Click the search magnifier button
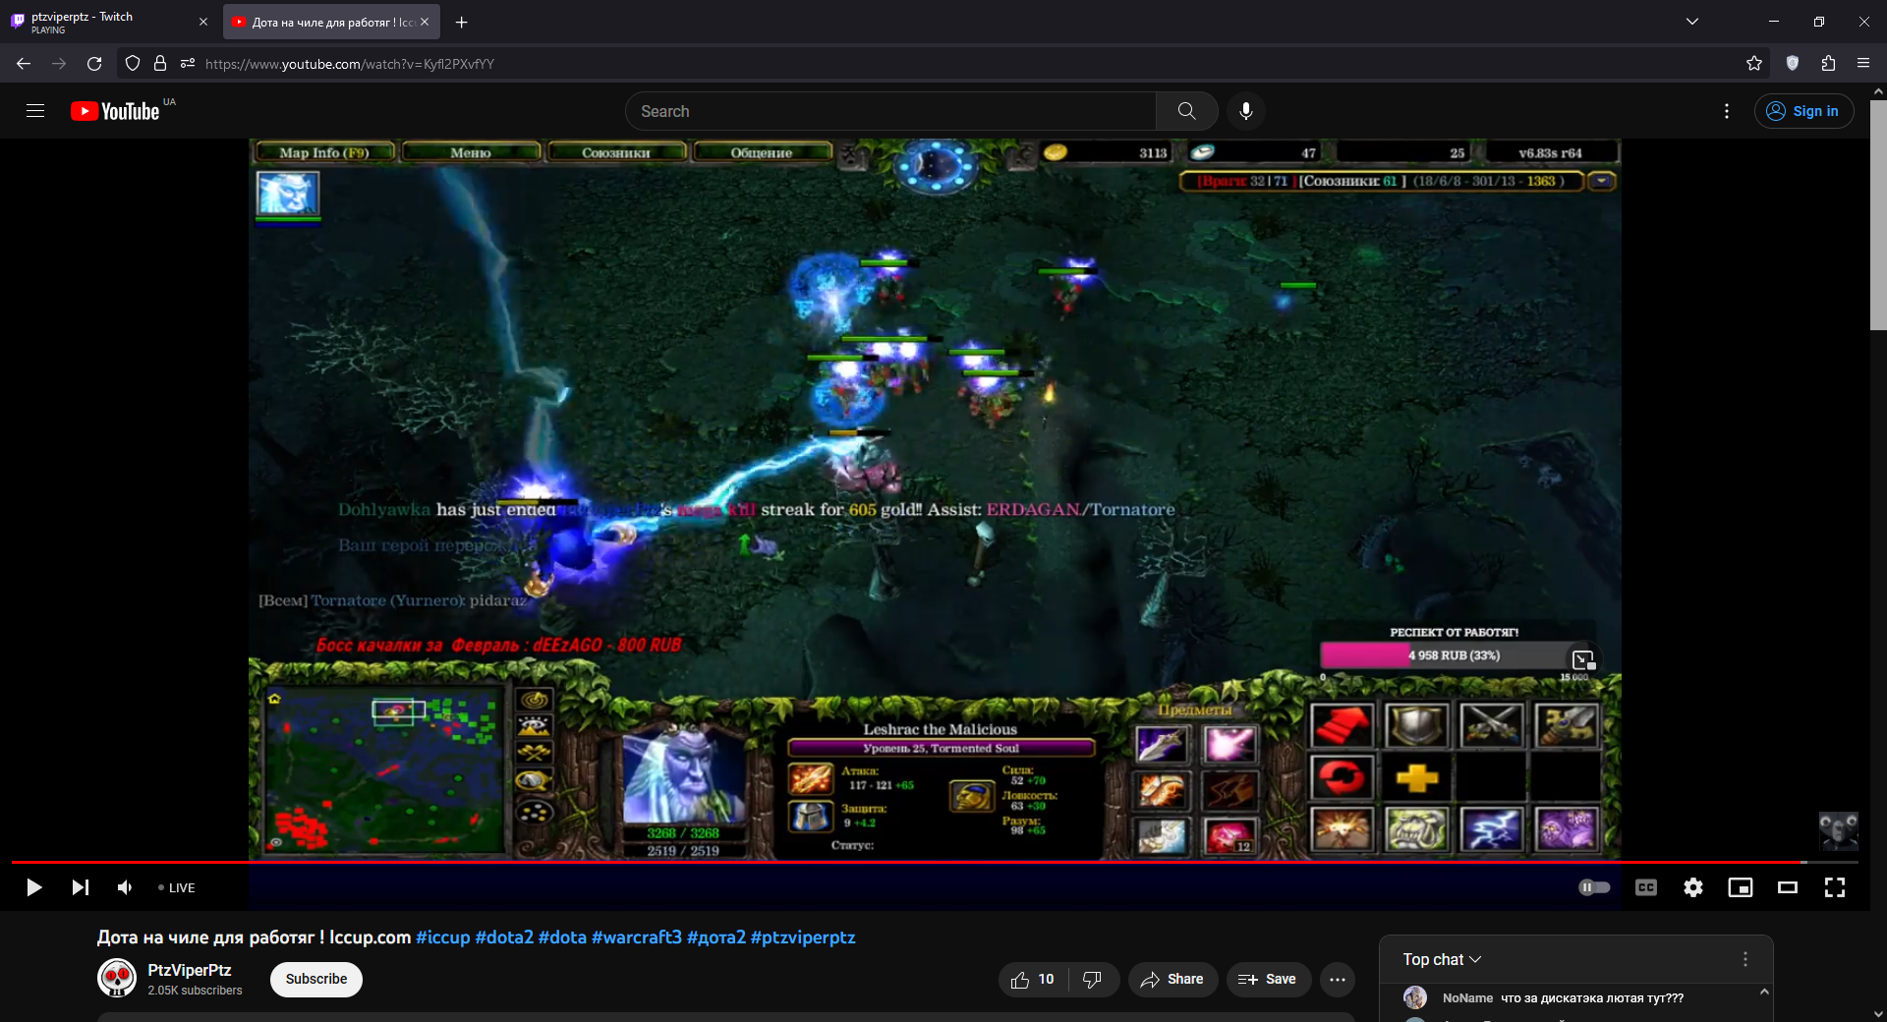 [1186, 111]
